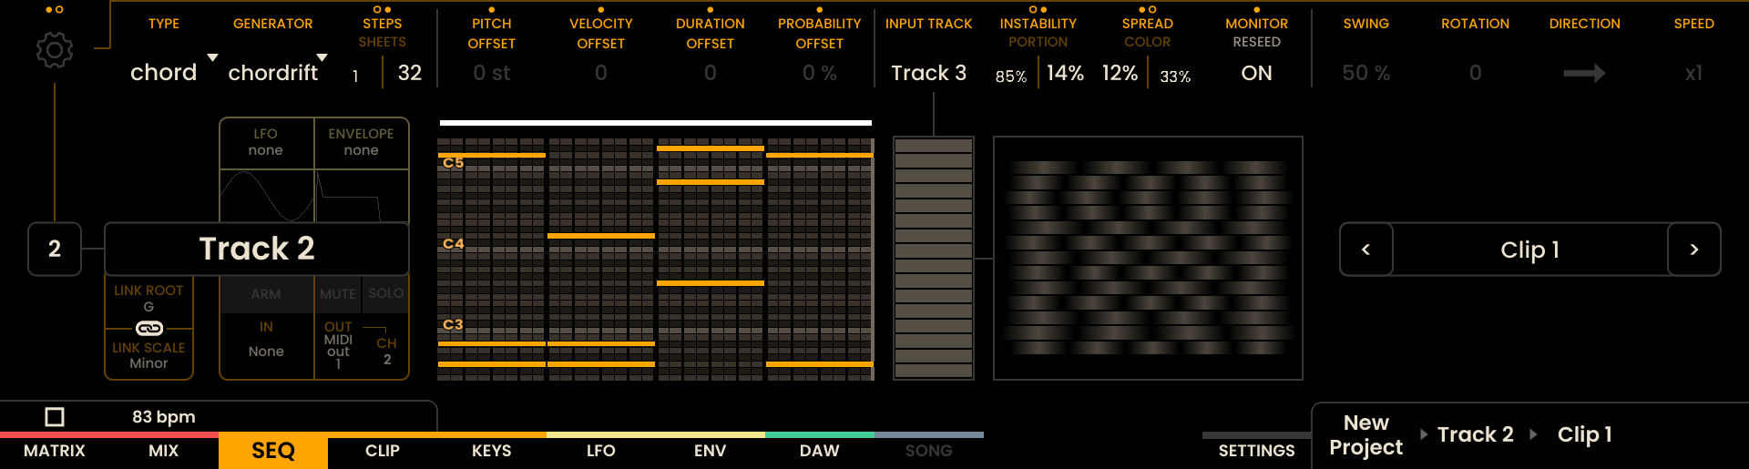
Task: Toggle the Monitor ON setting
Action: tap(1256, 73)
